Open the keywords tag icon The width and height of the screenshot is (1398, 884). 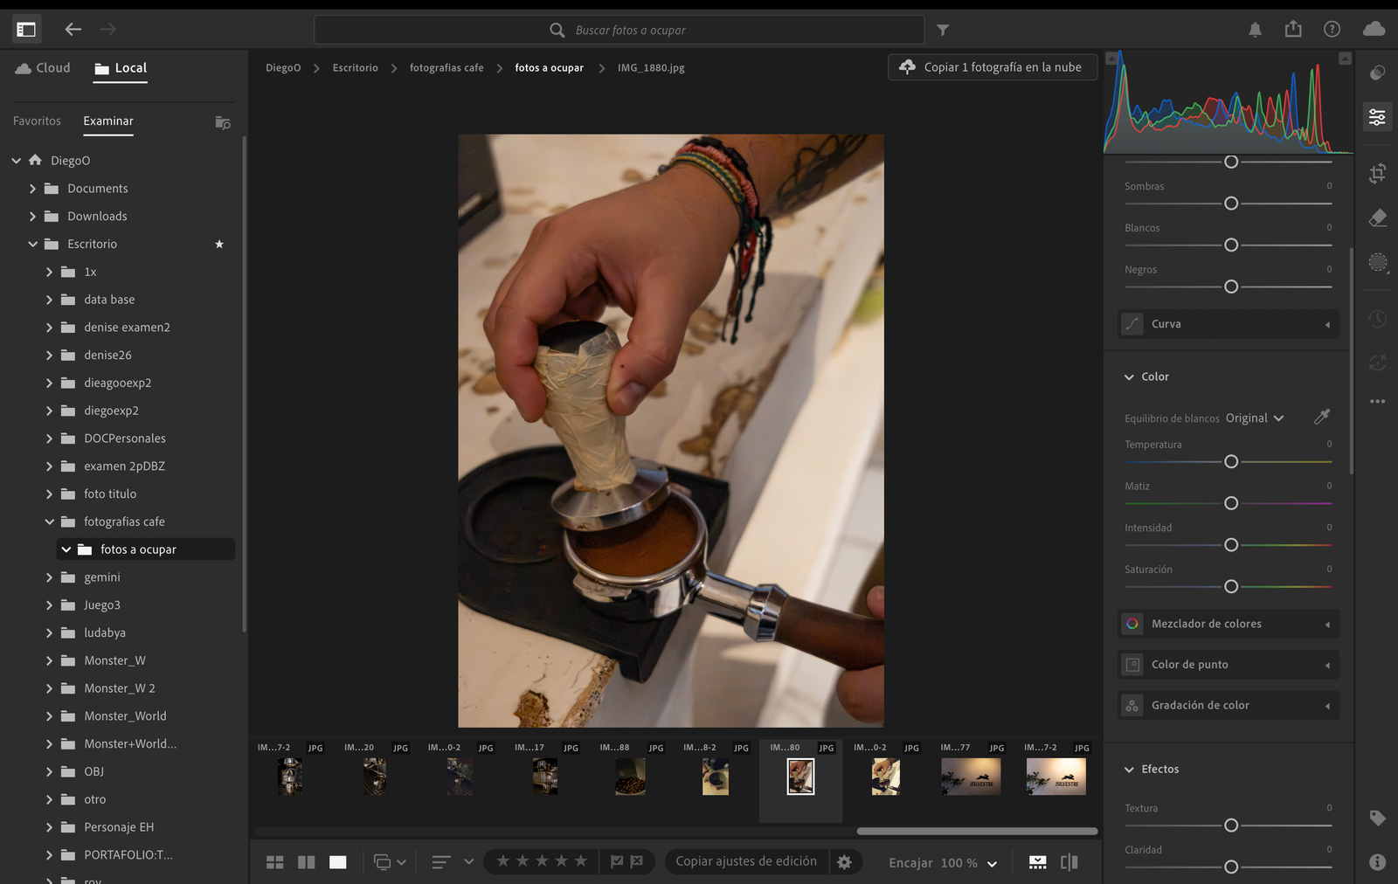click(1377, 818)
